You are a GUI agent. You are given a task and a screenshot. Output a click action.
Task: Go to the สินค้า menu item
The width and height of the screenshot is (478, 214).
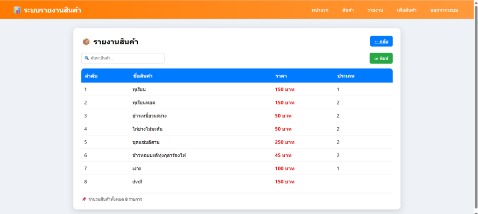tap(348, 10)
